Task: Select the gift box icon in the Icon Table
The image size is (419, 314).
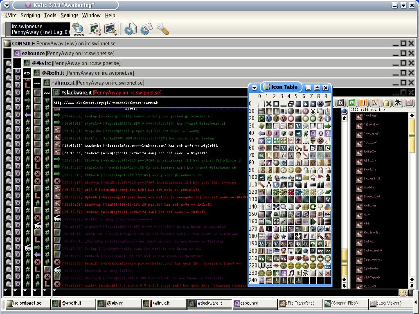Action: [306, 206]
